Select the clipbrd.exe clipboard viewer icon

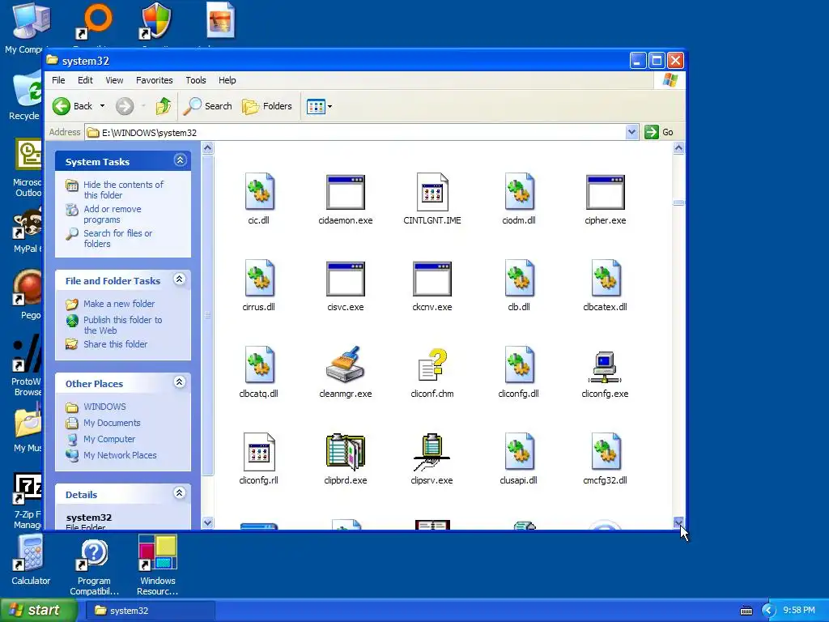345,452
